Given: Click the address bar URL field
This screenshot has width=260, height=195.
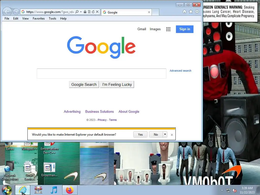Looking at the screenshot, I should coord(50,12).
